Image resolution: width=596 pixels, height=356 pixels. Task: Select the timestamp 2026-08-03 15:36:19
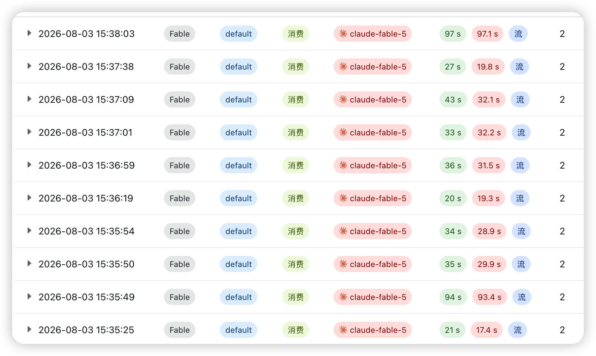86,198
